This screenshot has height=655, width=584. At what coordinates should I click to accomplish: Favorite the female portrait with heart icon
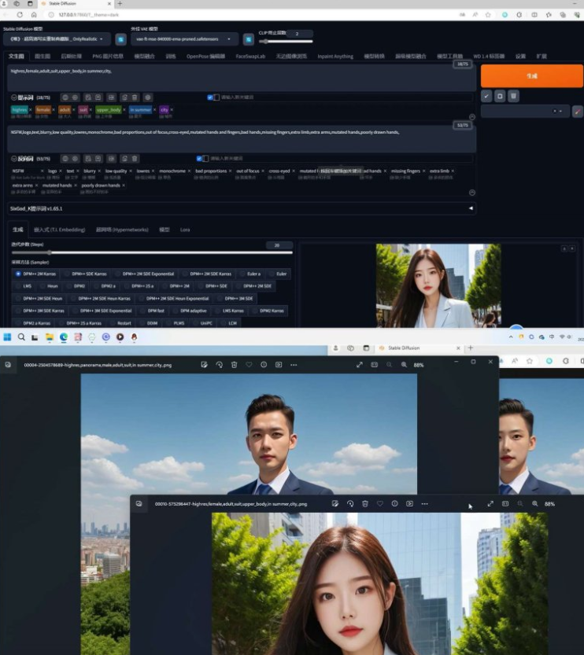pos(379,504)
